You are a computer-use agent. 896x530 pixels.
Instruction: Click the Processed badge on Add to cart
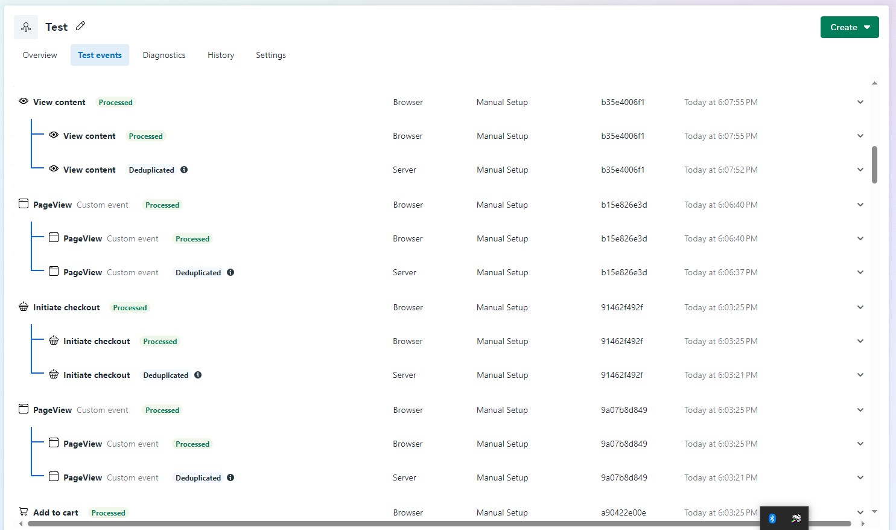[x=109, y=512]
